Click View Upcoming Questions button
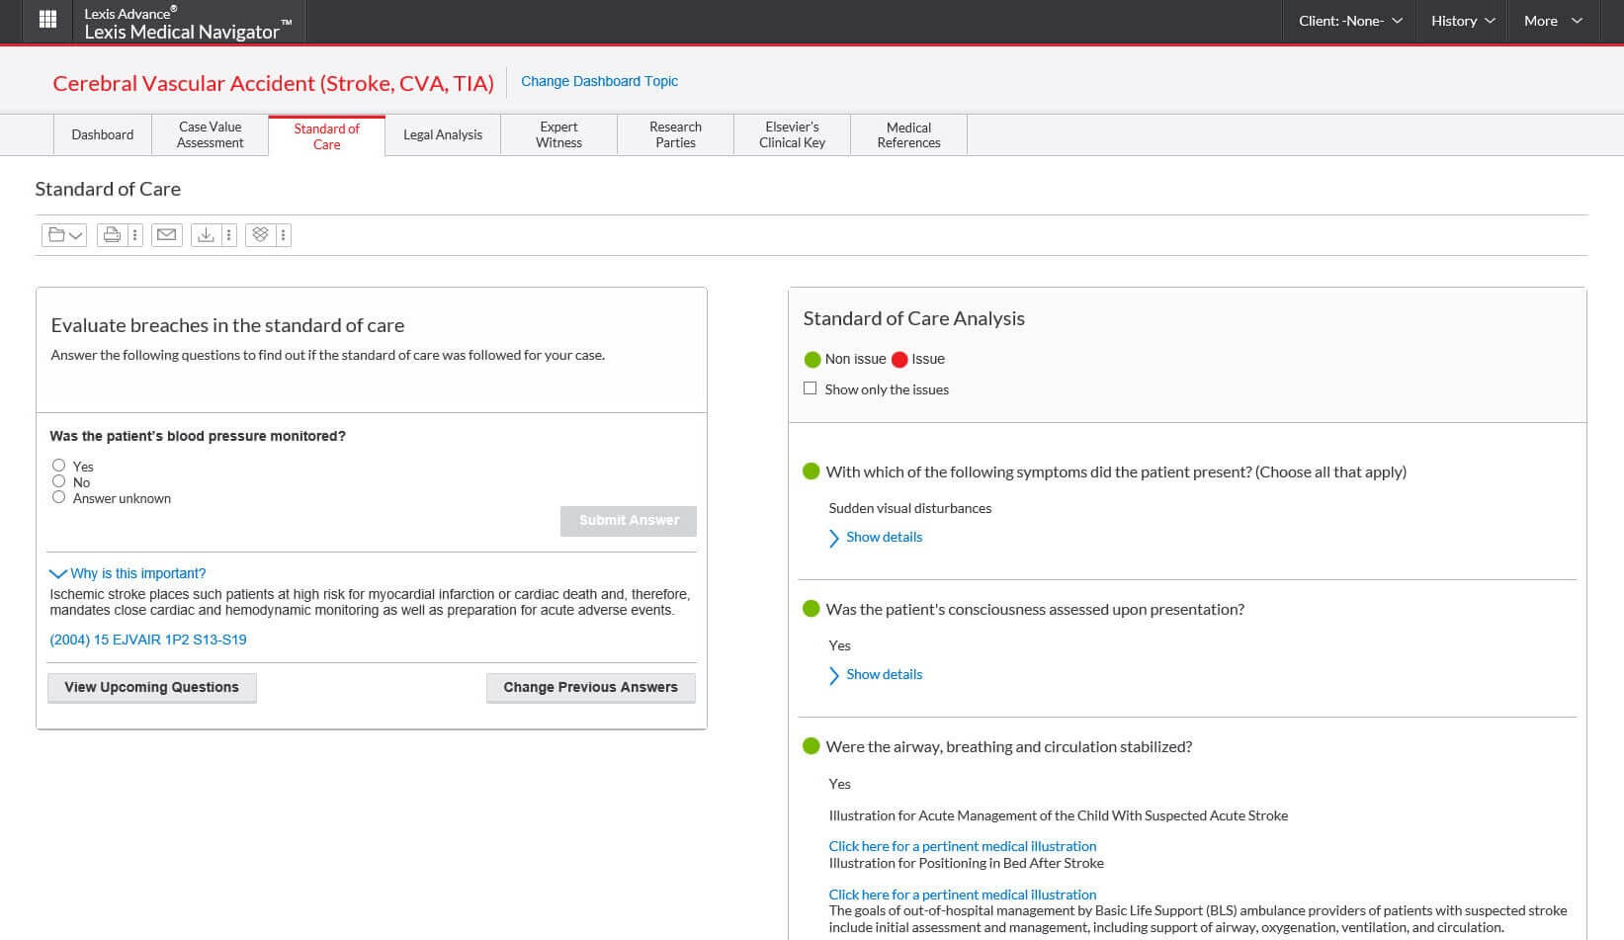Image resolution: width=1624 pixels, height=940 pixels. tap(152, 688)
